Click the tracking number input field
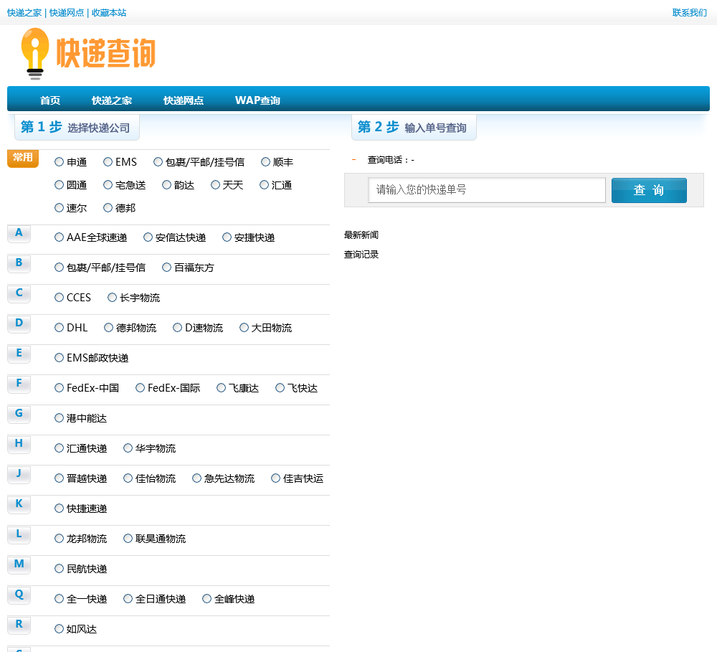This screenshot has width=717, height=652. tap(487, 190)
